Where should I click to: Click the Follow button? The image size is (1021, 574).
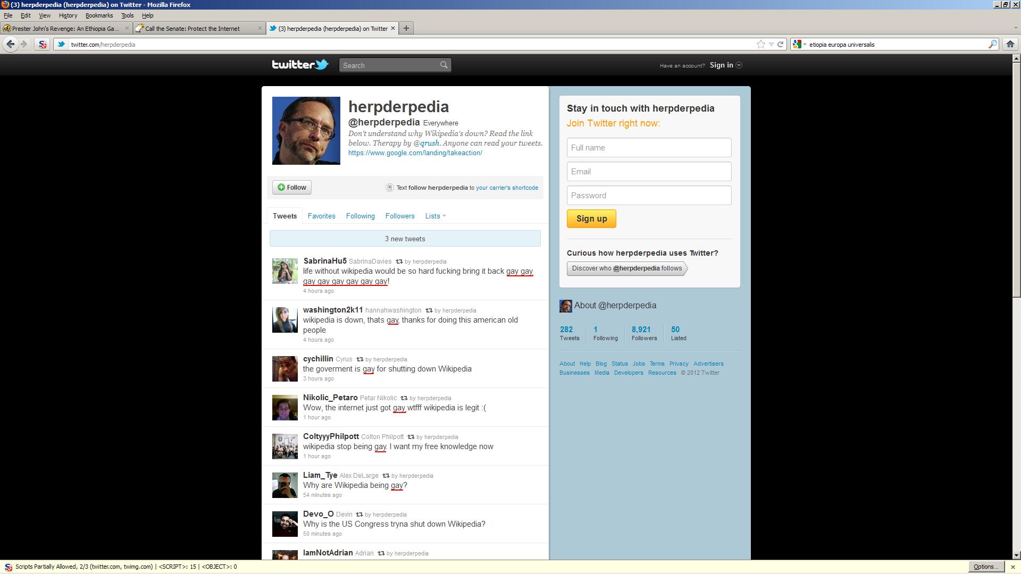coord(292,188)
